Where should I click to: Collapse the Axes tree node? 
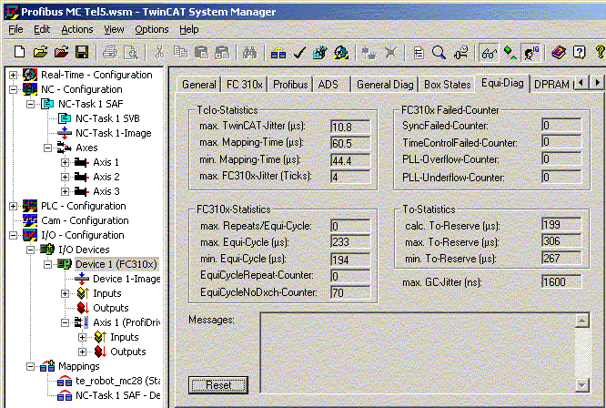point(47,148)
